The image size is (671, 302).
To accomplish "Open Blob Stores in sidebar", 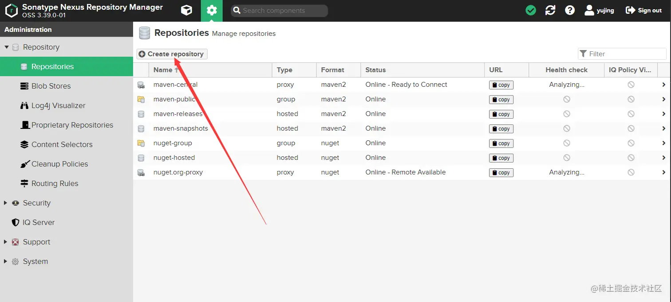I will pos(67,86).
